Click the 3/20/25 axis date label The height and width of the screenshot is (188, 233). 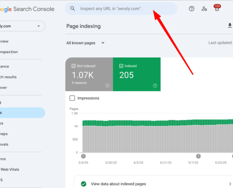[x=111, y=163]
